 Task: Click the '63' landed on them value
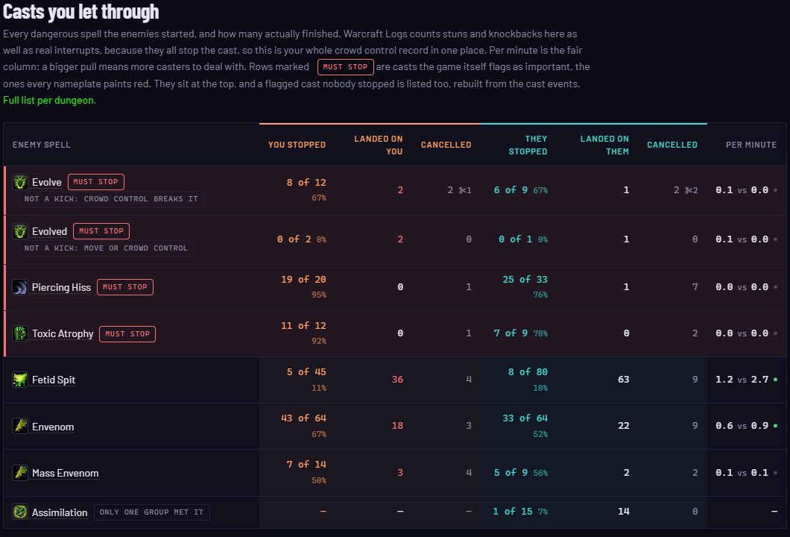624,379
